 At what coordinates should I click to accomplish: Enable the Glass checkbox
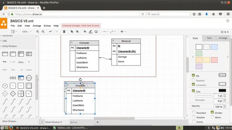(x=212, y=117)
